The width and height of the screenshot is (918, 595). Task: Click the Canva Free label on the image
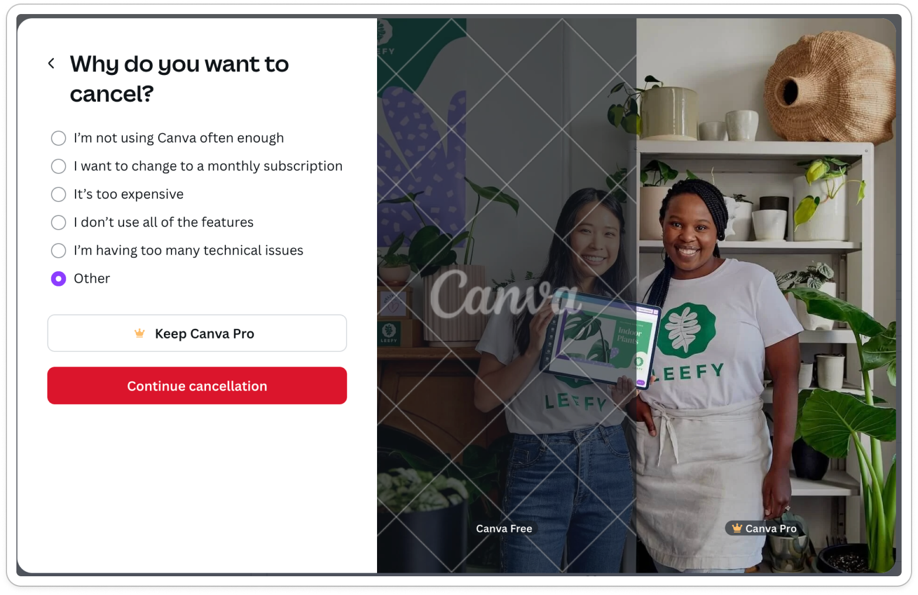pyautogui.click(x=504, y=528)
